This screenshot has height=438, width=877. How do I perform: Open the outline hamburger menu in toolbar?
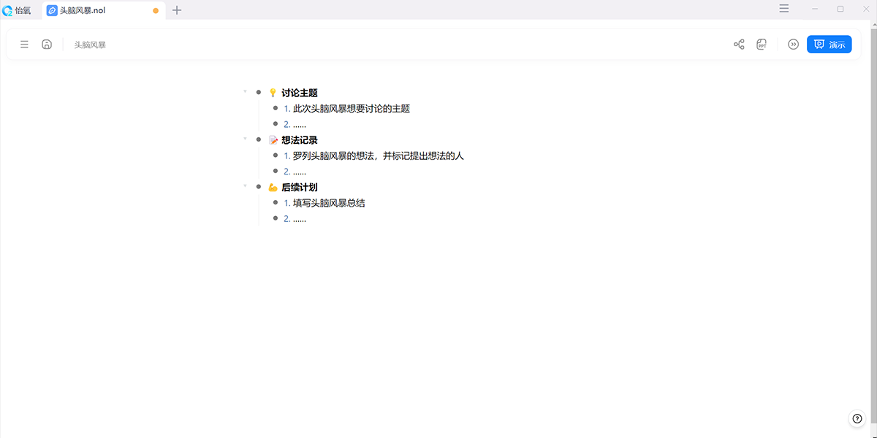(24, 45)
